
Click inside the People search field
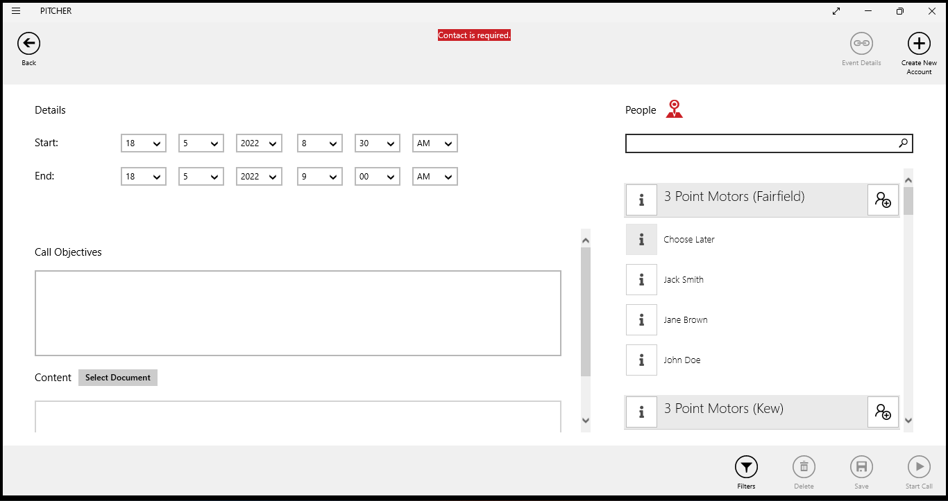763,143
